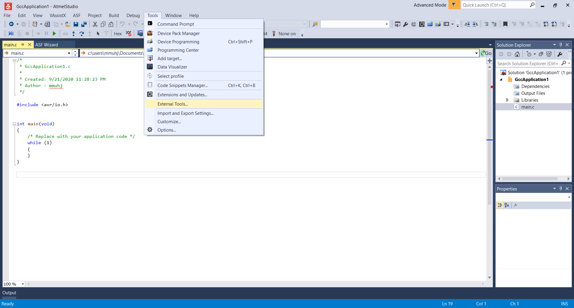The width and height of the screenshot is (574, 308).
Task: Click the Show All Files icon in Solution Explorer
Action: pyautogui.click(x=549, y=54)
